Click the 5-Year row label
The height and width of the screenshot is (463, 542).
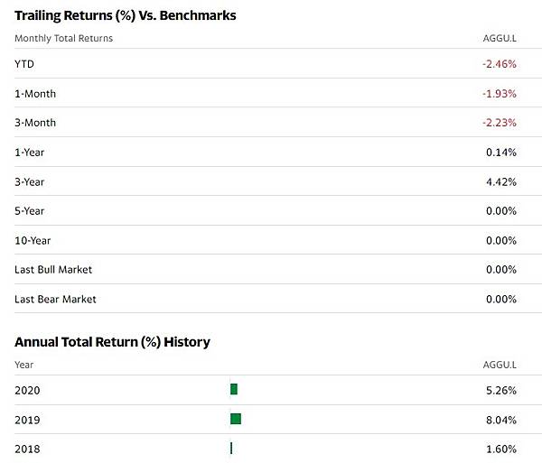(30, 211)
